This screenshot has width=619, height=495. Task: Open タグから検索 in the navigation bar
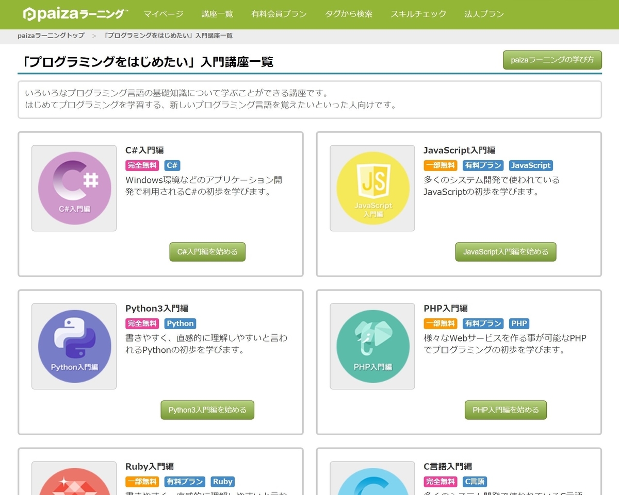coord(349,14)
